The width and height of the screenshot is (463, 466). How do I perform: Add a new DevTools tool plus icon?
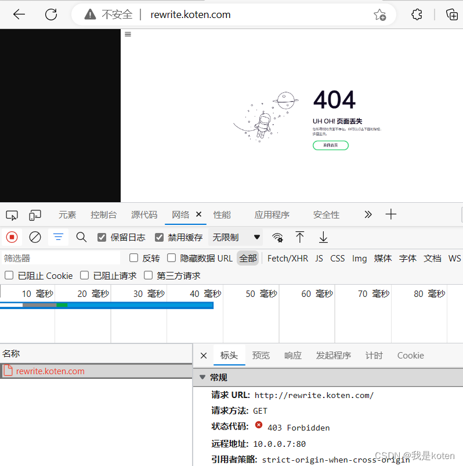click(x=391, y=214)
